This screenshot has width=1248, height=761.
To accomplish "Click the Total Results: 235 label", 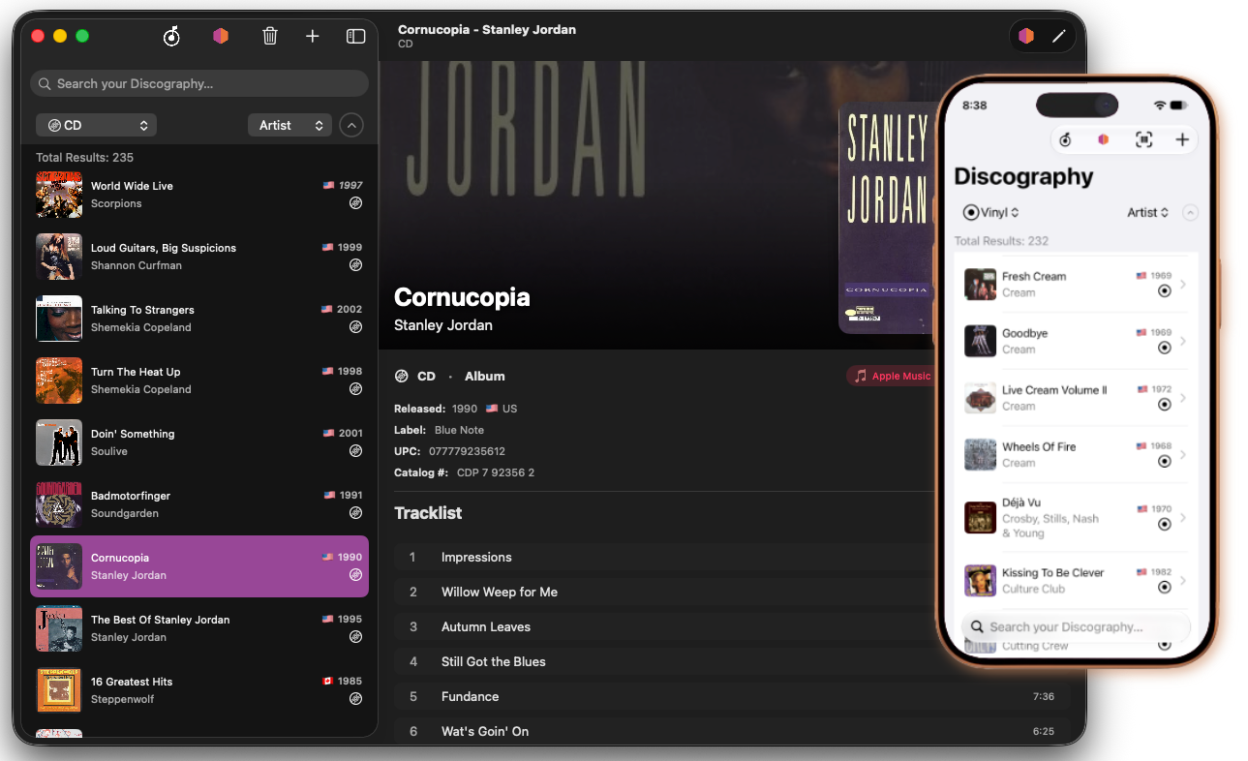I will (x=85, y=157).
